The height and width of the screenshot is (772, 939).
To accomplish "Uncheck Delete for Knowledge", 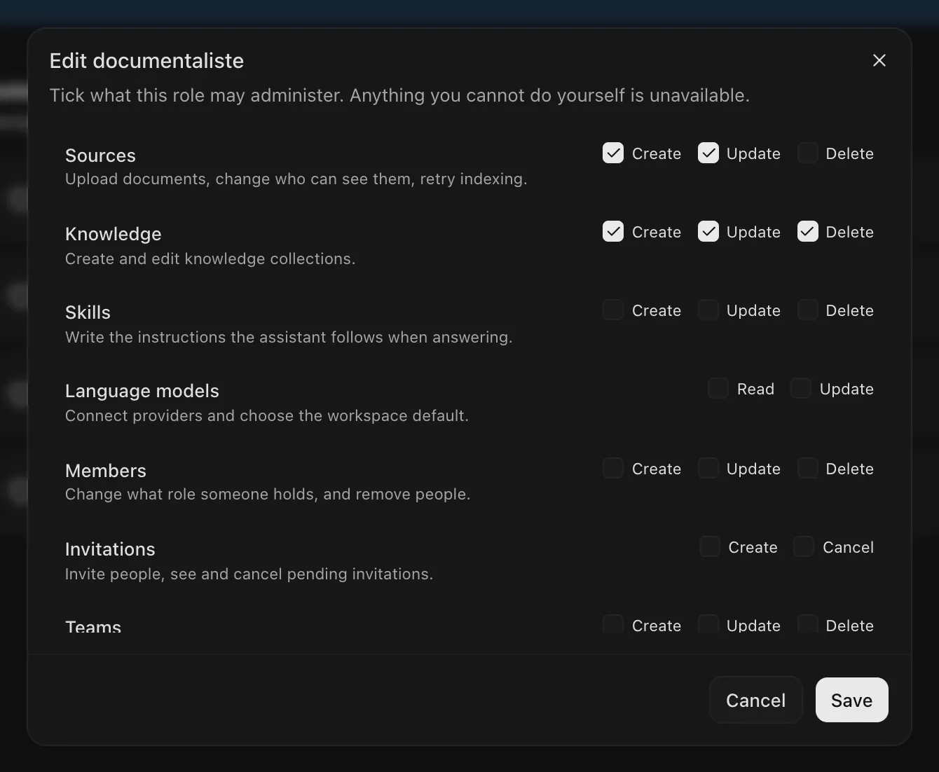I will (808, 232).
